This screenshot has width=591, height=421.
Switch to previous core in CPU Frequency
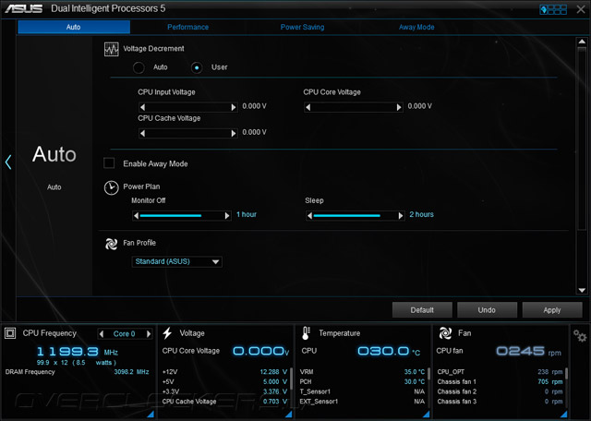pos(101,334)
